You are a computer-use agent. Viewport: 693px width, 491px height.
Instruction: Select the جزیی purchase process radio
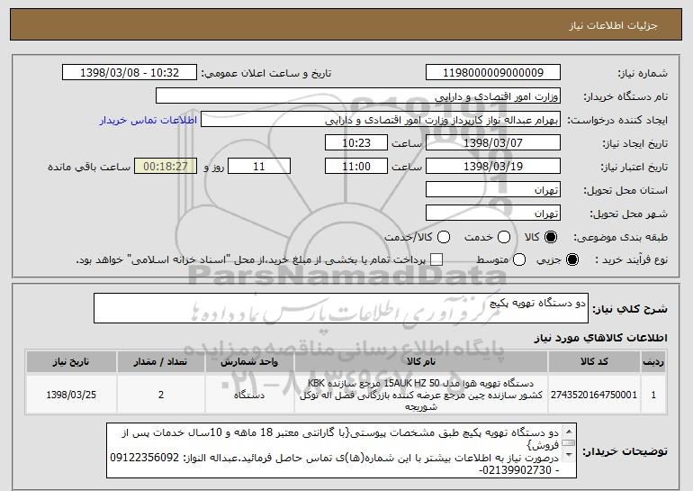click(571, 259)
